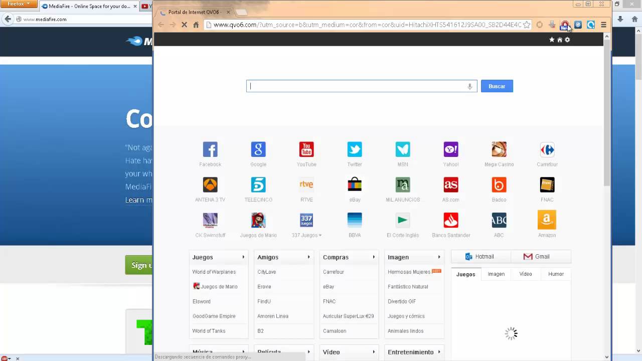Click the Chrome address bar URL

pos(367,25)
